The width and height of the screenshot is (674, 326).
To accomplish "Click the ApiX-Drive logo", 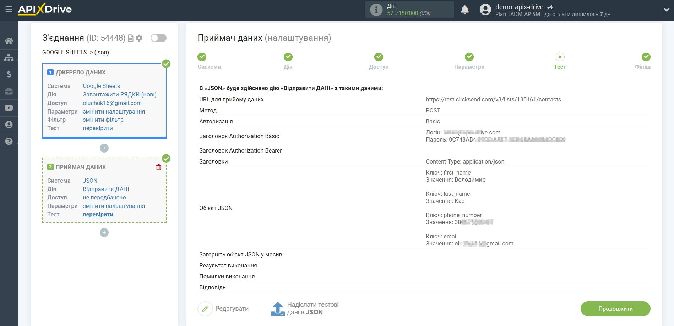I will (45, 9).
